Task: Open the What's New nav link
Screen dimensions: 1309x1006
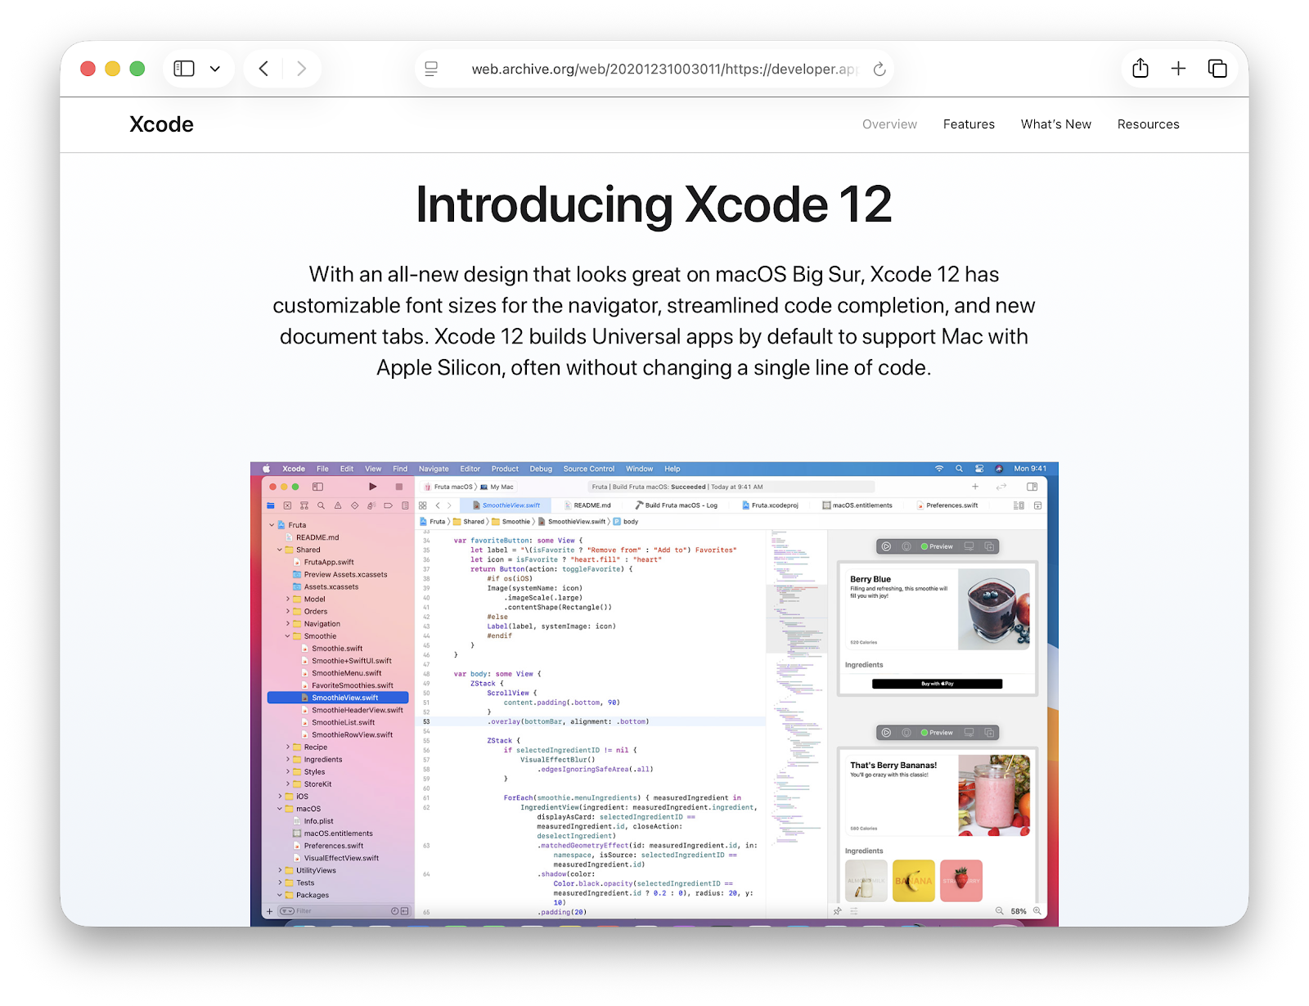Action: point(1055,124)
